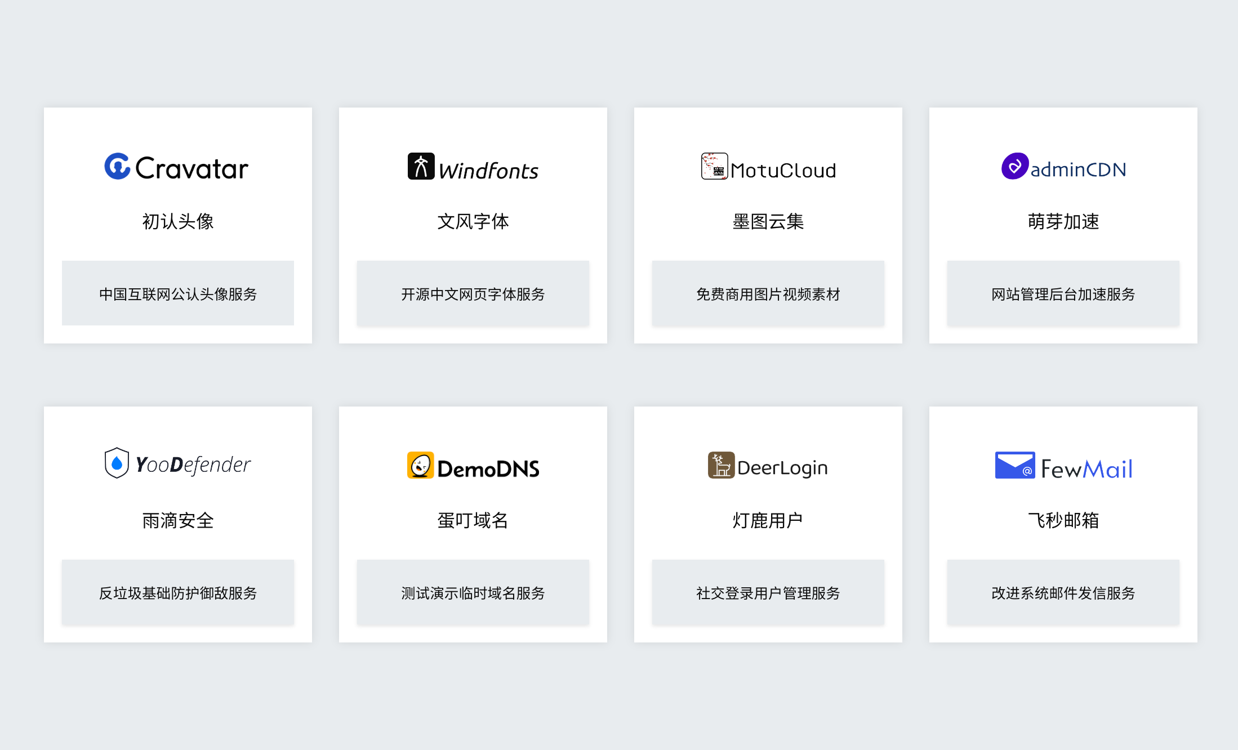The width and height of the screenshot is (1238, 750).
Task: Click the 改进系统邮件发信服务 button
Action: point(1063,592)
